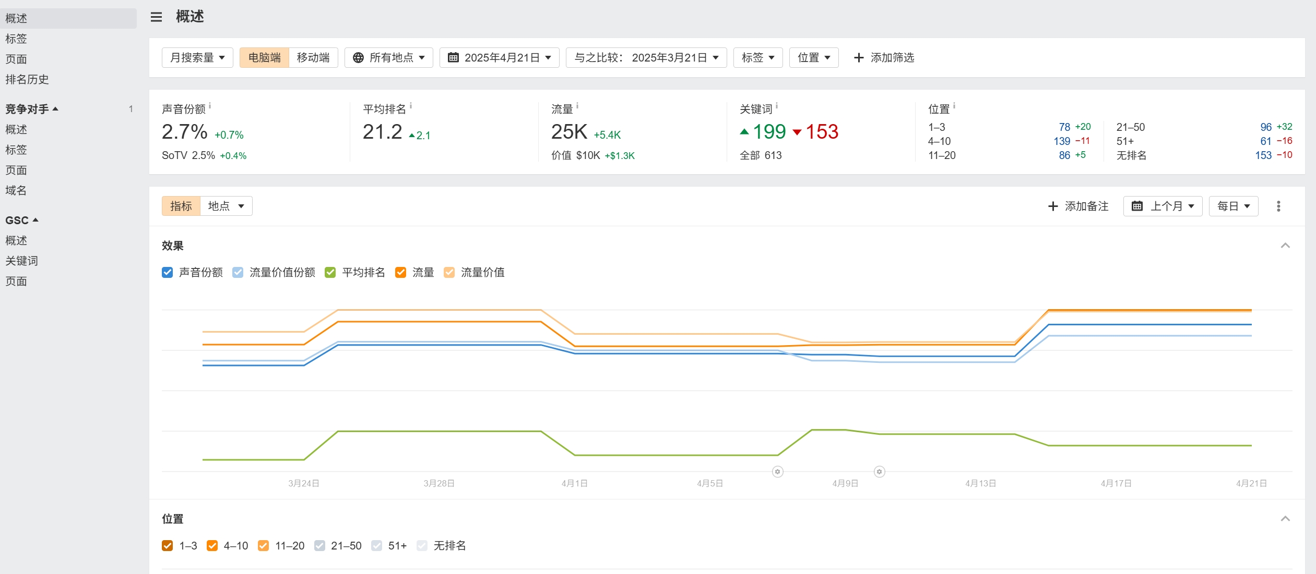The image size is (1316, 574).
Task: Open the 2025年4月21日 date picker
Action: point(500,58)
